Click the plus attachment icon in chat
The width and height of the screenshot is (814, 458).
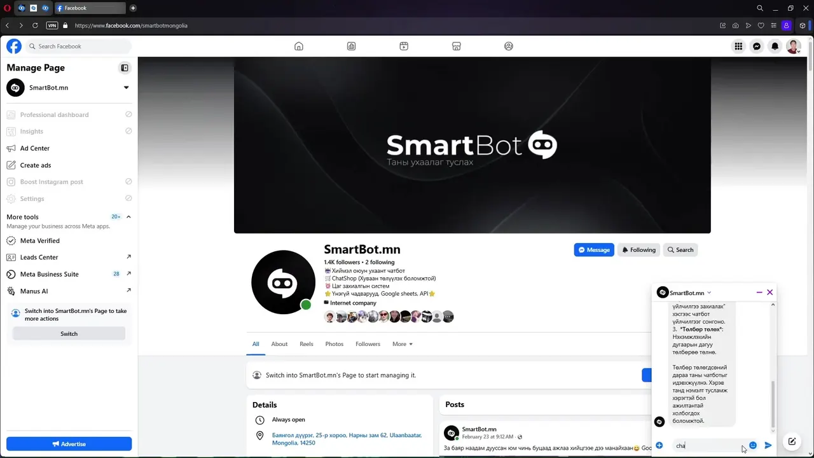[659, 445]
